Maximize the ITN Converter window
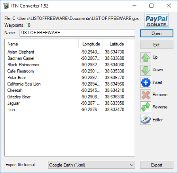The height and width of the screenshot is (173, 178). click(x=151, y=6)
